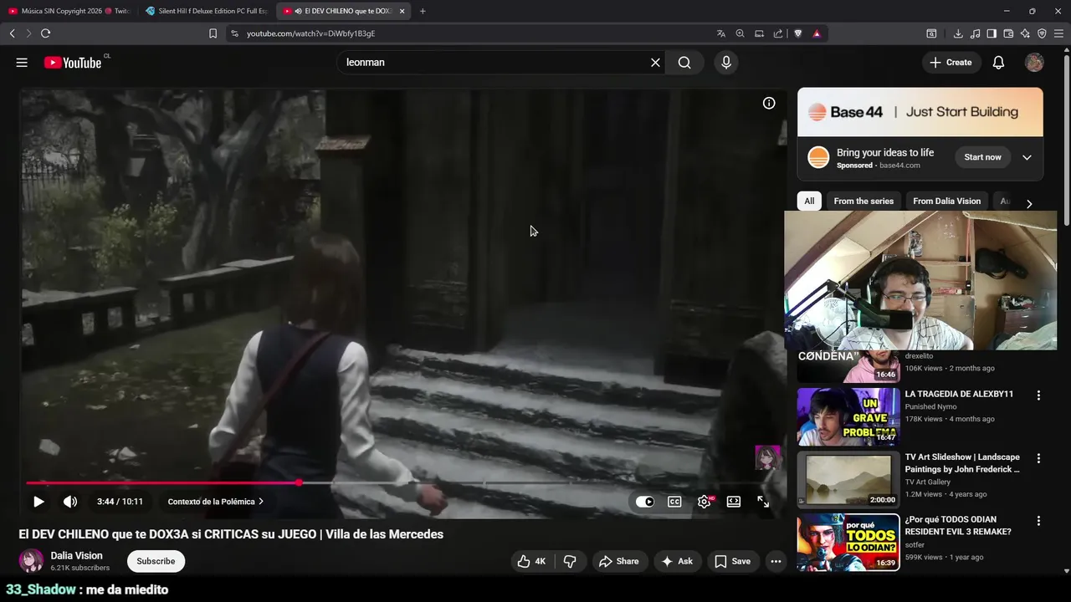Toggle closed captions CC button
The image size is (1071, 602).
674,502
